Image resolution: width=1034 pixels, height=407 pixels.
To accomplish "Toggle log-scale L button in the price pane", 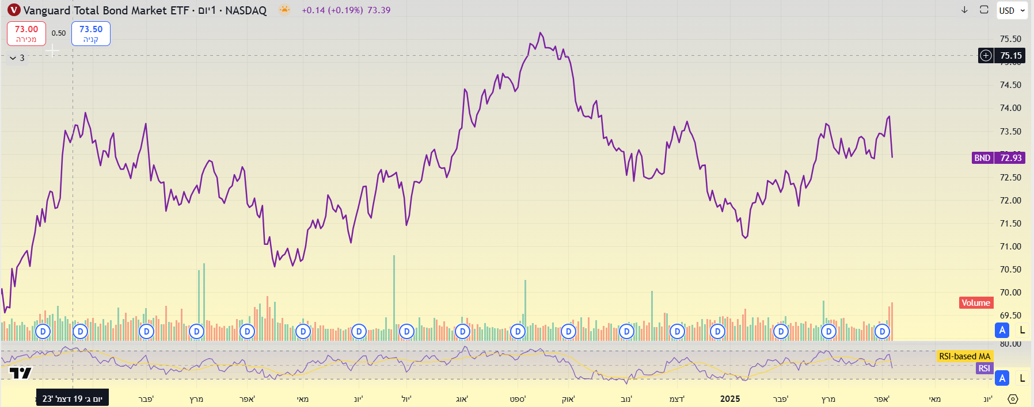I will click(x=1022, y=330).
